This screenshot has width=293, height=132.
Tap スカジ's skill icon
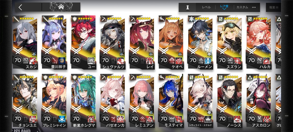(33, 60)
